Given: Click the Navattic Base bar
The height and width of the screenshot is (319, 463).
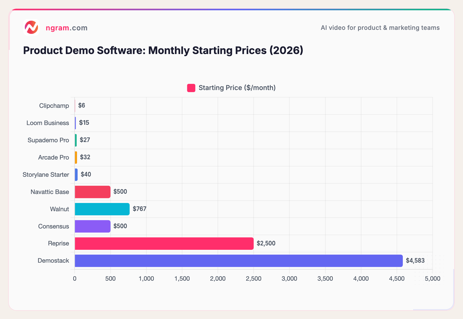Looking at the screenshot, I should tap(92, 191).
